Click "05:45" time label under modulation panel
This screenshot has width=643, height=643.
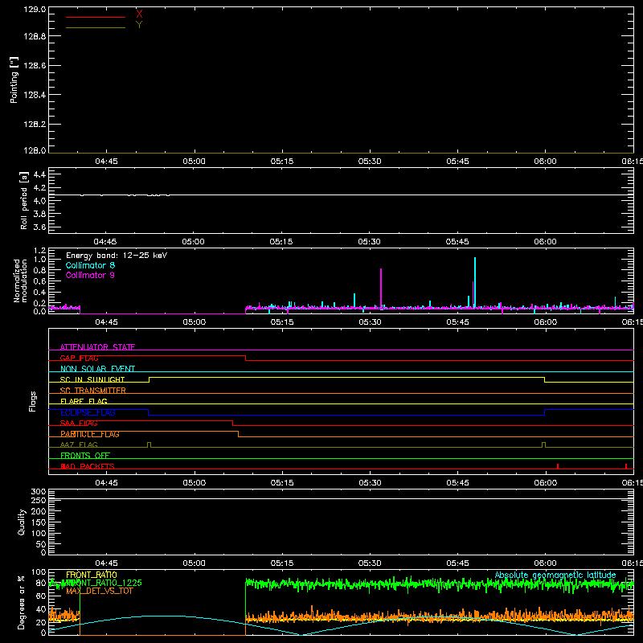pos(457,322)
